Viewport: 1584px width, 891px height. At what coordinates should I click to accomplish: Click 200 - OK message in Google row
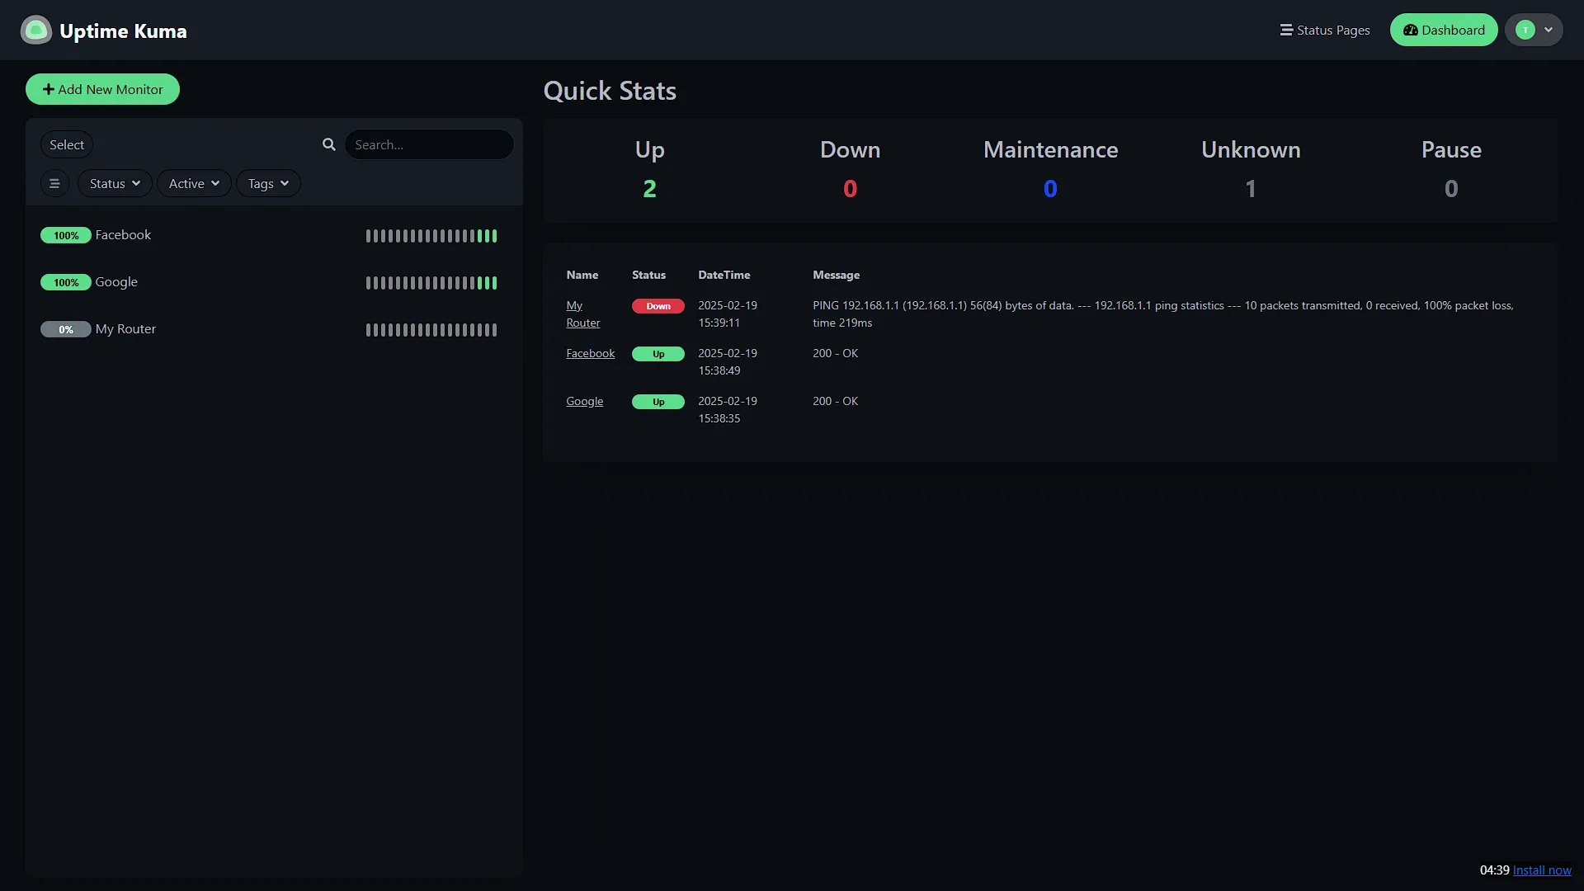(x=835, y=401)
